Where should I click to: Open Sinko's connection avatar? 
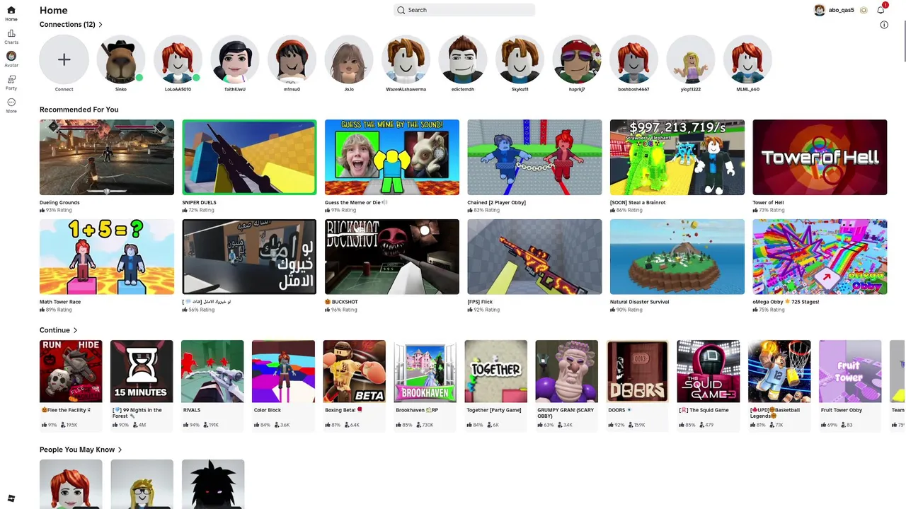pyautogui.click(x=121, y=59)
